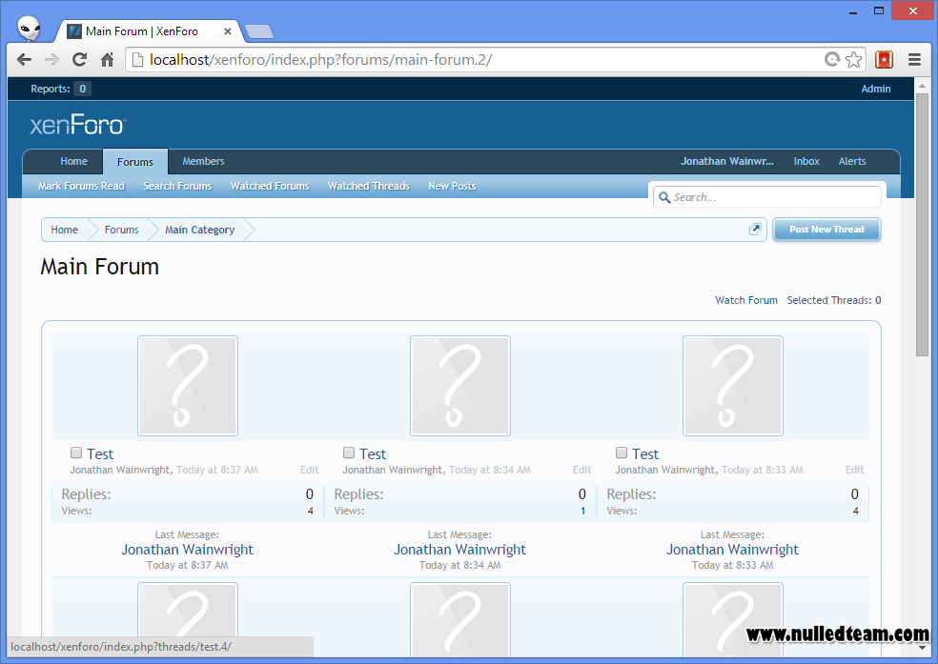Select checkbox for 8:34 AM Test thread
Viewport: 938px width, 664px height.
pos(349,453)
